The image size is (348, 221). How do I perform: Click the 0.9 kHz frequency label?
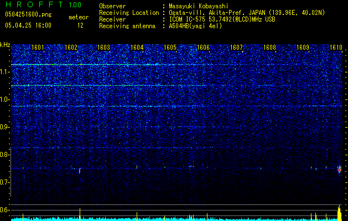coord(5,127)
